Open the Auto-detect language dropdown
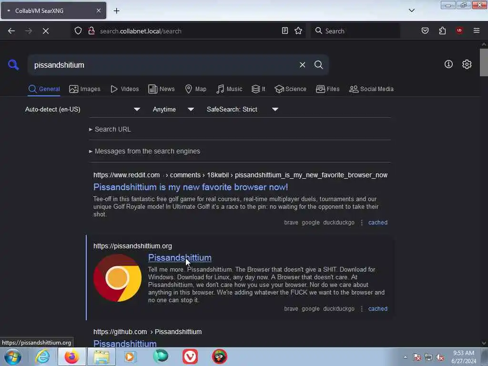 point(82,109)
